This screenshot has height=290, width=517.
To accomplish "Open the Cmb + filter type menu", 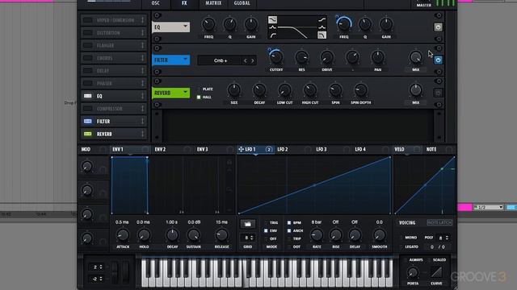I will pyautogui.click(x=221, y=60).
